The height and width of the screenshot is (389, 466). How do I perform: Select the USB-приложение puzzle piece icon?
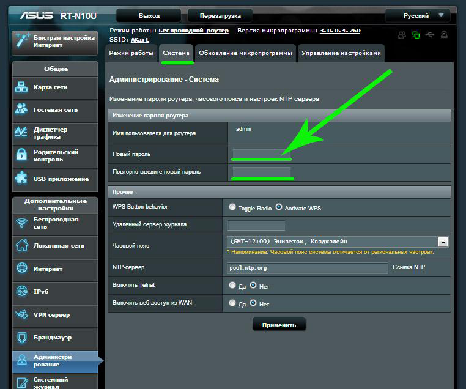[x=21, y=179]
